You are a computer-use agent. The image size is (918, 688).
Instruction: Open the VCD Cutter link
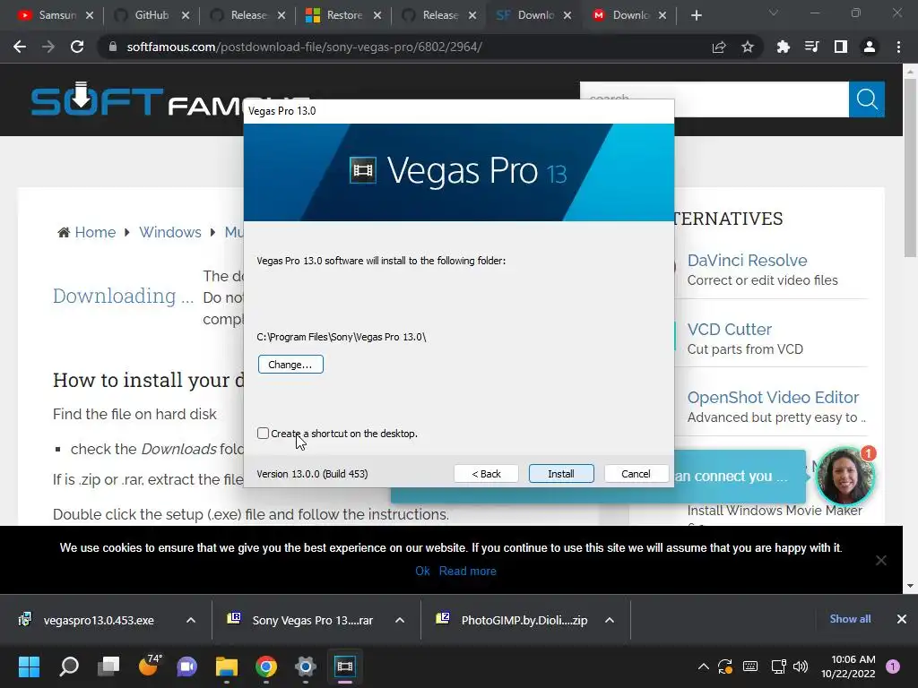pos(730,330)
